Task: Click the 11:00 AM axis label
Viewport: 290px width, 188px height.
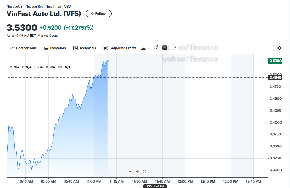Action: tap(94, 181)
